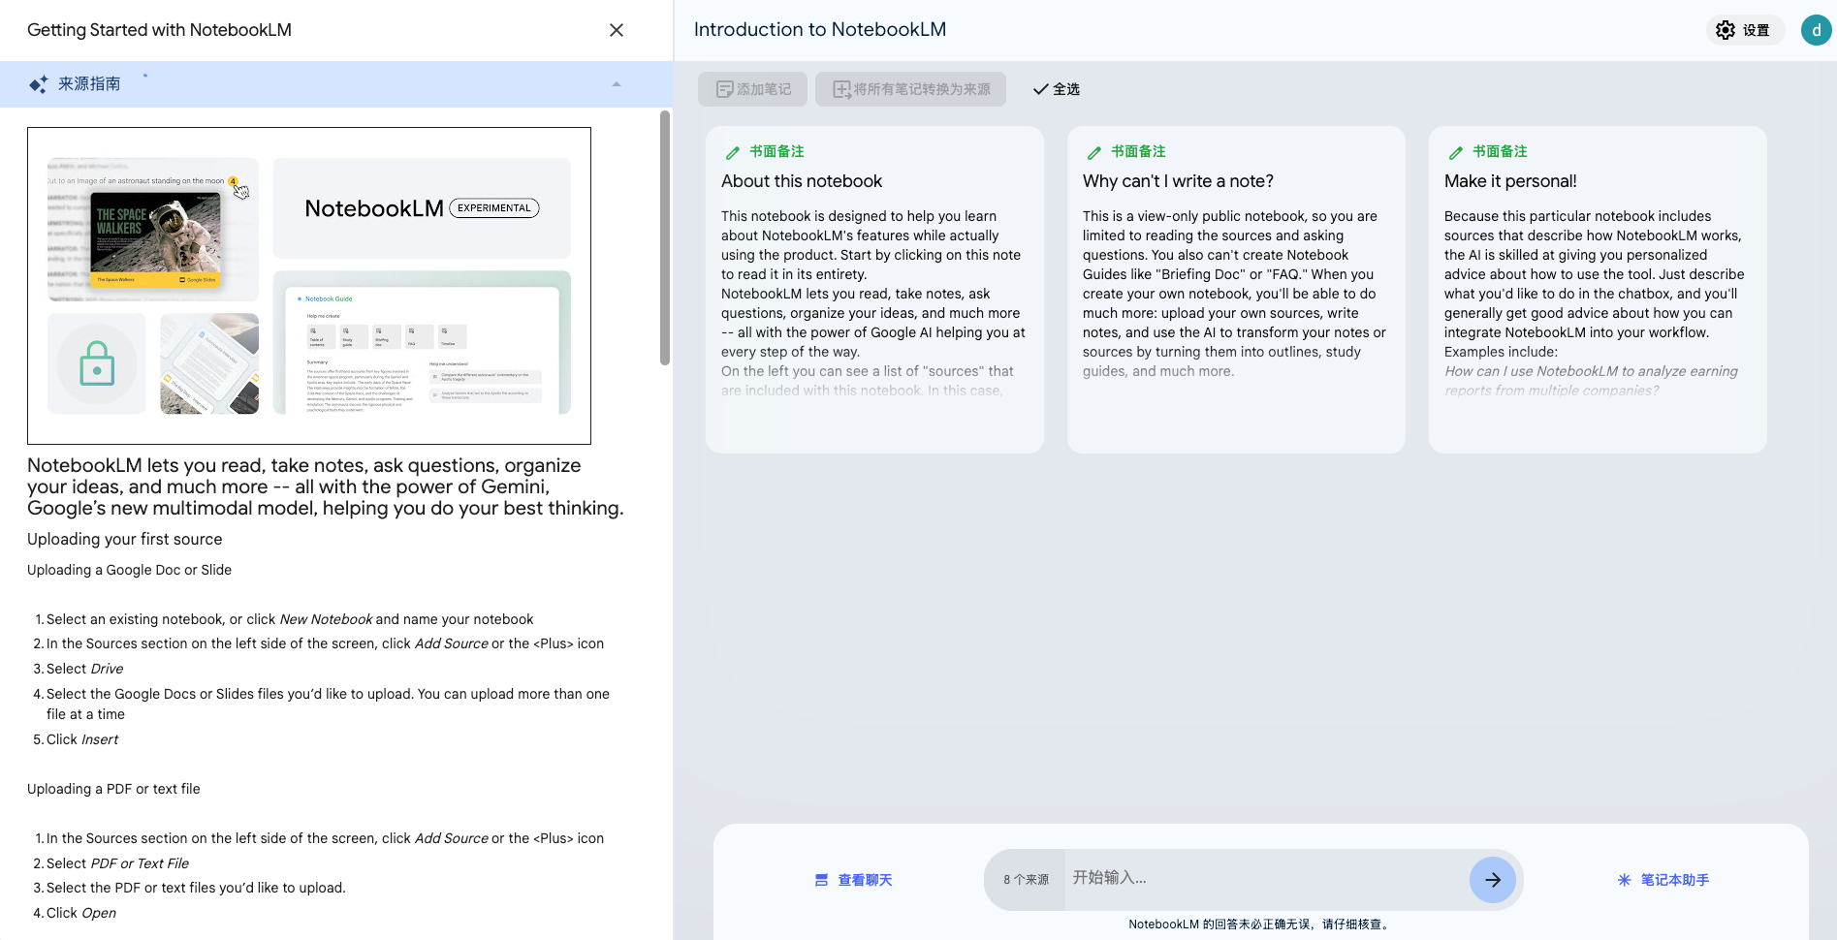The height and width of the screenshot is (940, 1837).
Task: Click 查看聊天 view chat button
Action: [853, 880]
